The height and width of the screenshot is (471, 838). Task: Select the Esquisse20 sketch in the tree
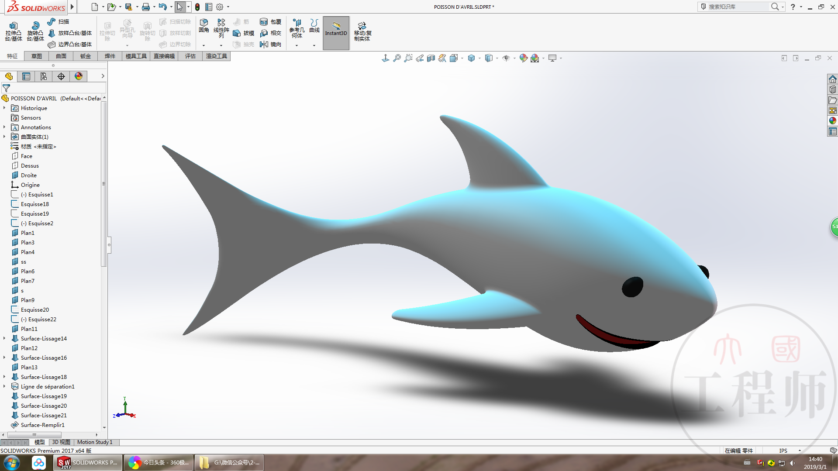35,309
